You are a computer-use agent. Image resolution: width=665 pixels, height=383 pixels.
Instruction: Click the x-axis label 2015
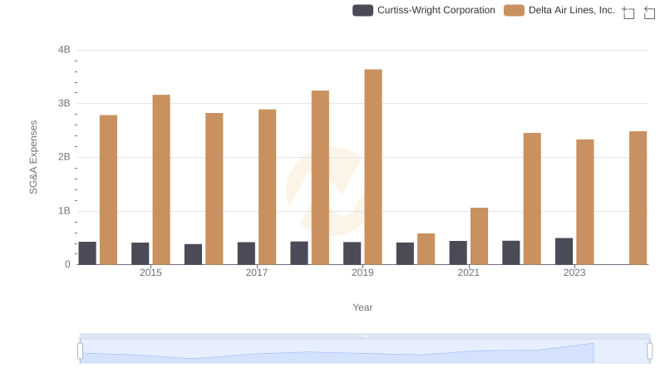tap(150, 273)
